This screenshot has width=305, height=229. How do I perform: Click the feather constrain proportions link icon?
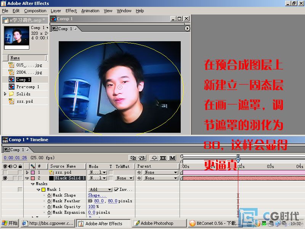click(90, 201)
